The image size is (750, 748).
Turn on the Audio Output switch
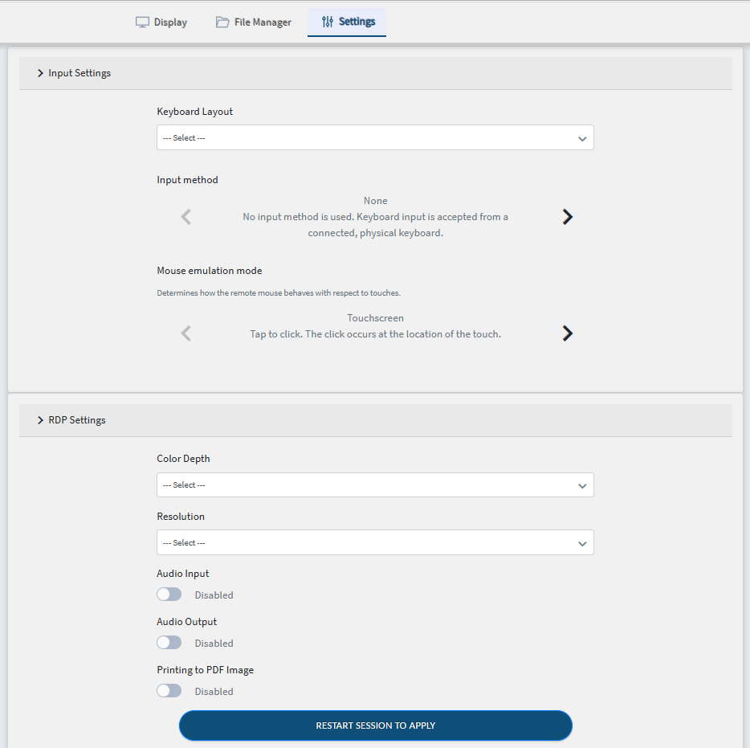(x=169, y=643)
